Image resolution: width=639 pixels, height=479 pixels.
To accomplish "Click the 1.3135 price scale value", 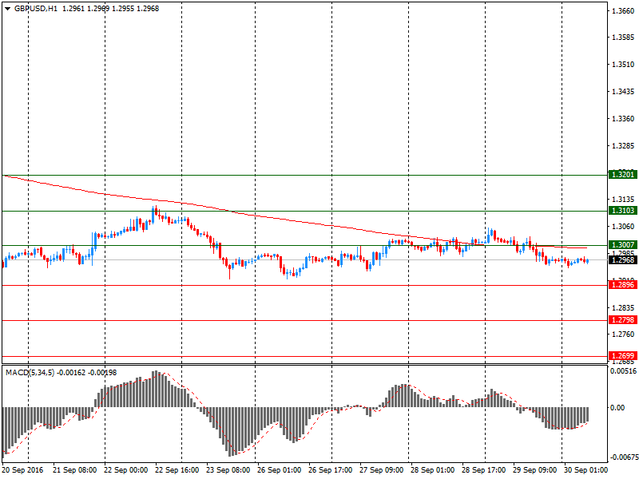I will [x=623, y=199].
